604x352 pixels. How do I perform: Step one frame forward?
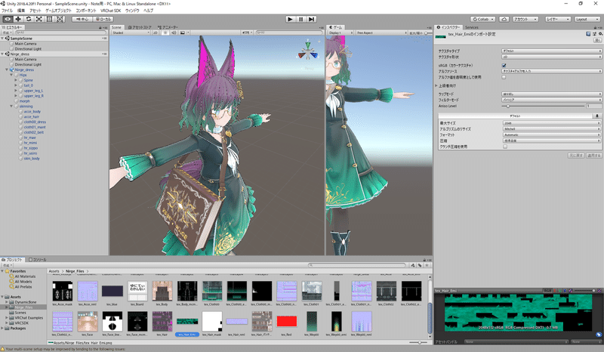tap(312, 19)
